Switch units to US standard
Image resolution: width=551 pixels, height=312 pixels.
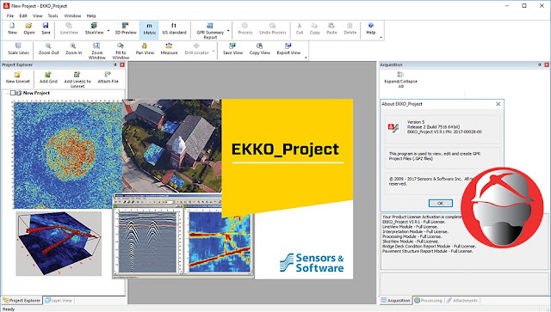[174, 28]
